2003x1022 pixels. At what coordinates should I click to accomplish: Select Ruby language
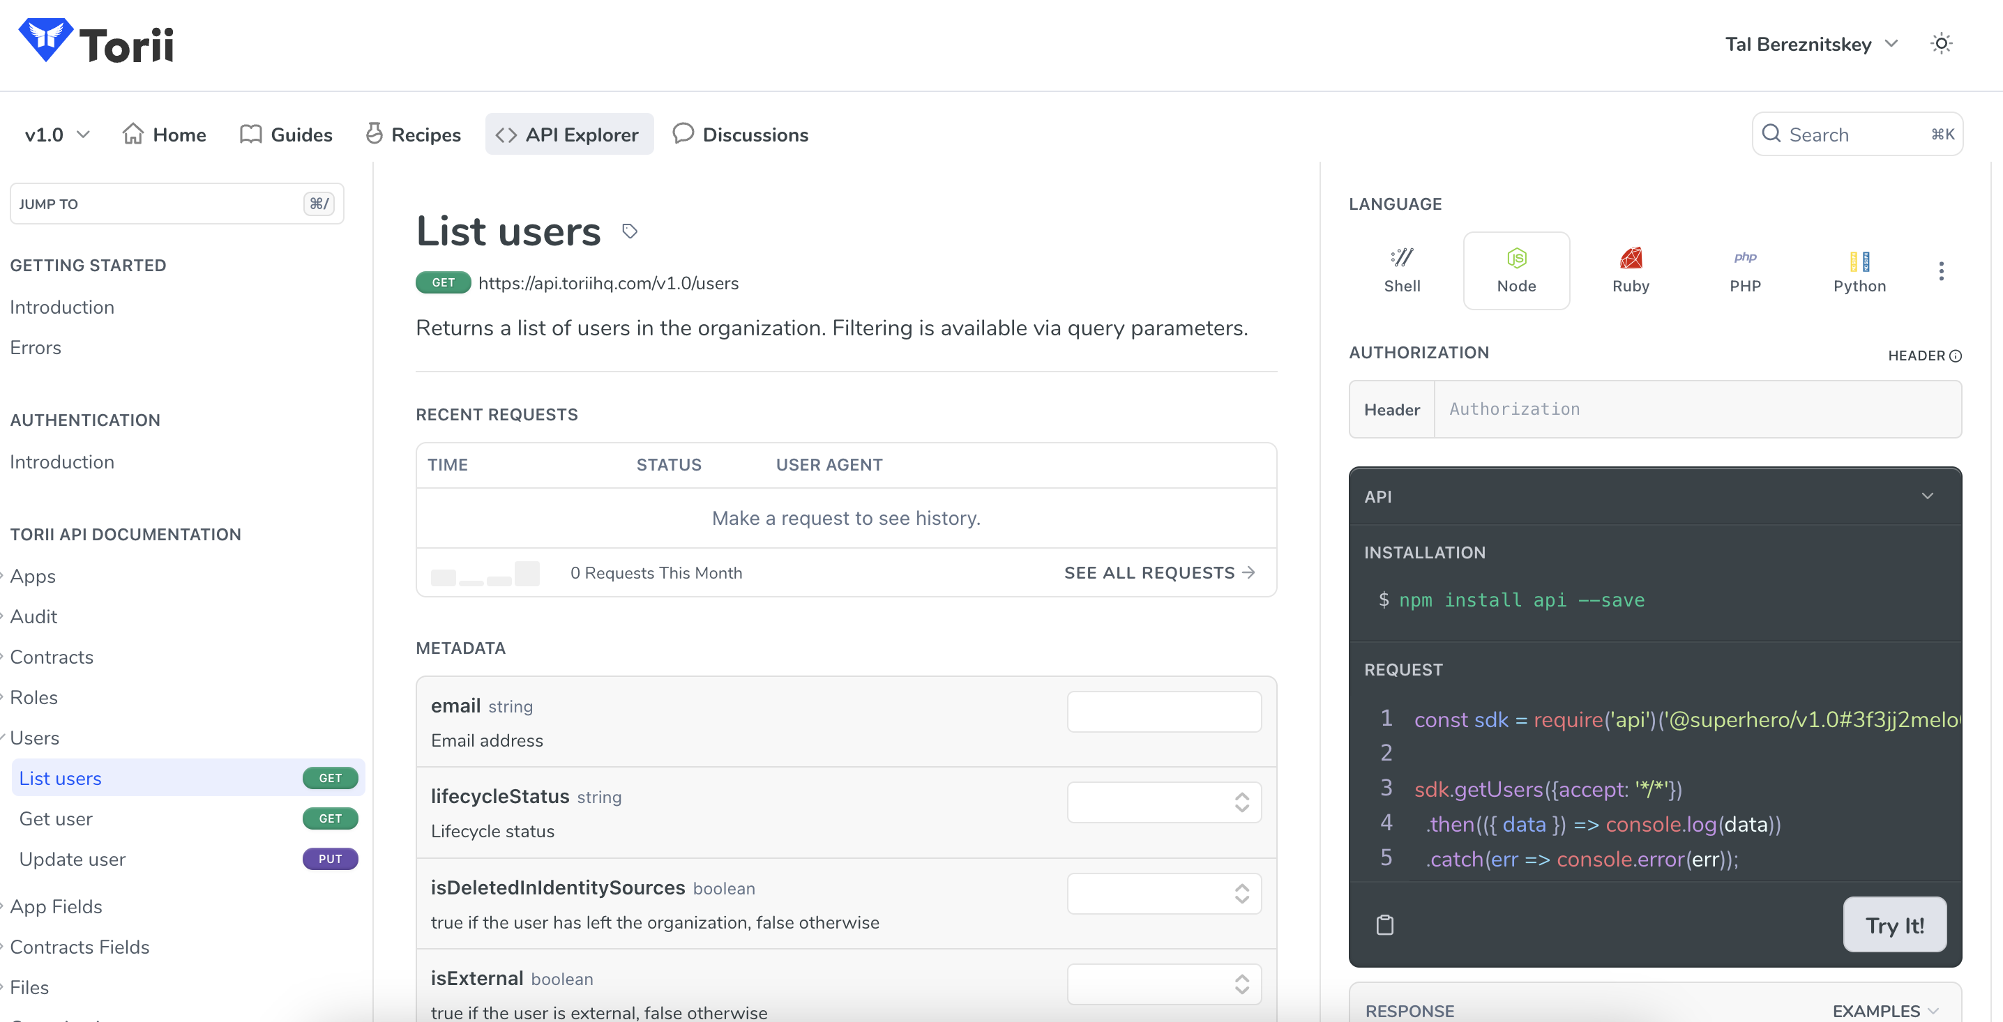(1631, 270)
